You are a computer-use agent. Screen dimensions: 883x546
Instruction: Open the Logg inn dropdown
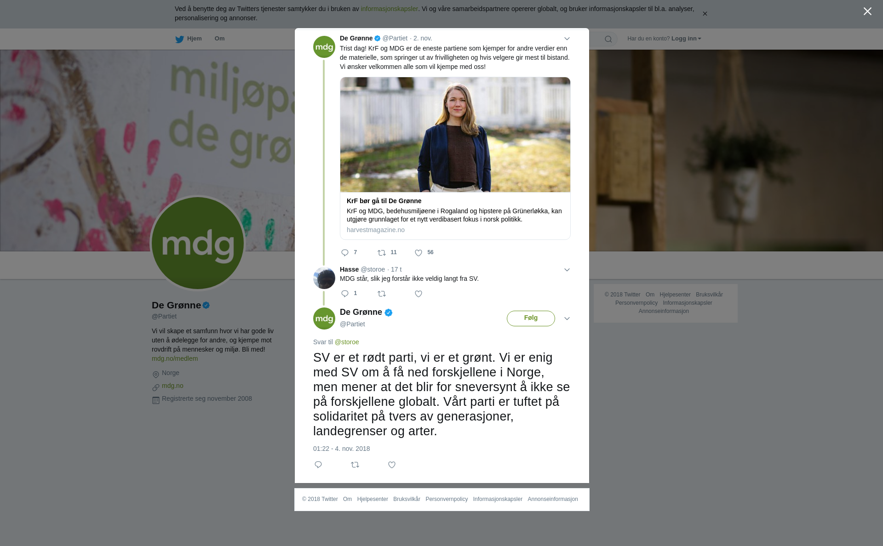[x=686, y=39]
